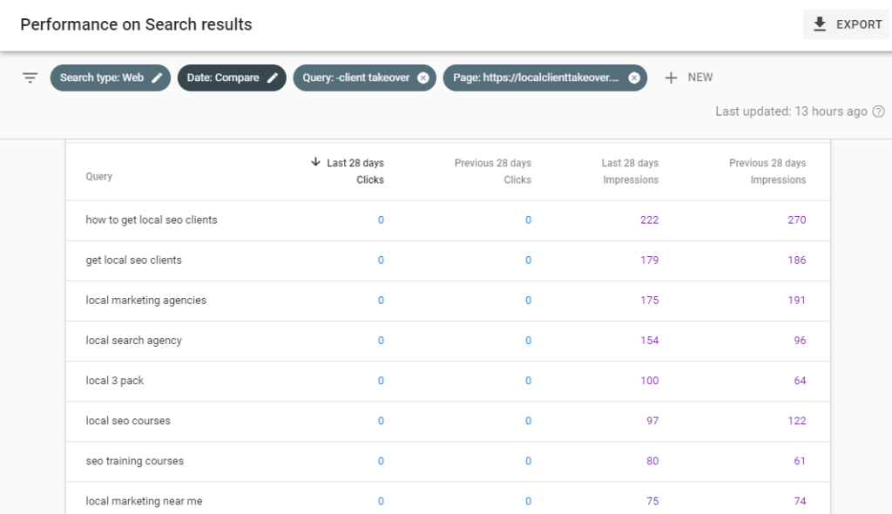Edit the Date: Compare filter pencil

(273, 78)
